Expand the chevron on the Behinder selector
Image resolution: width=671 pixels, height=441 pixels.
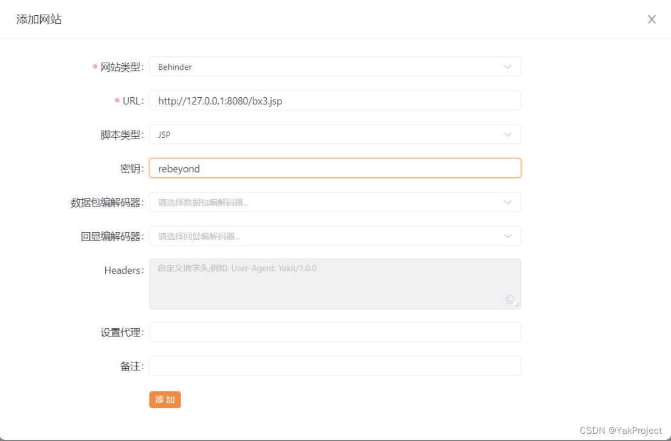pos(508,66)
